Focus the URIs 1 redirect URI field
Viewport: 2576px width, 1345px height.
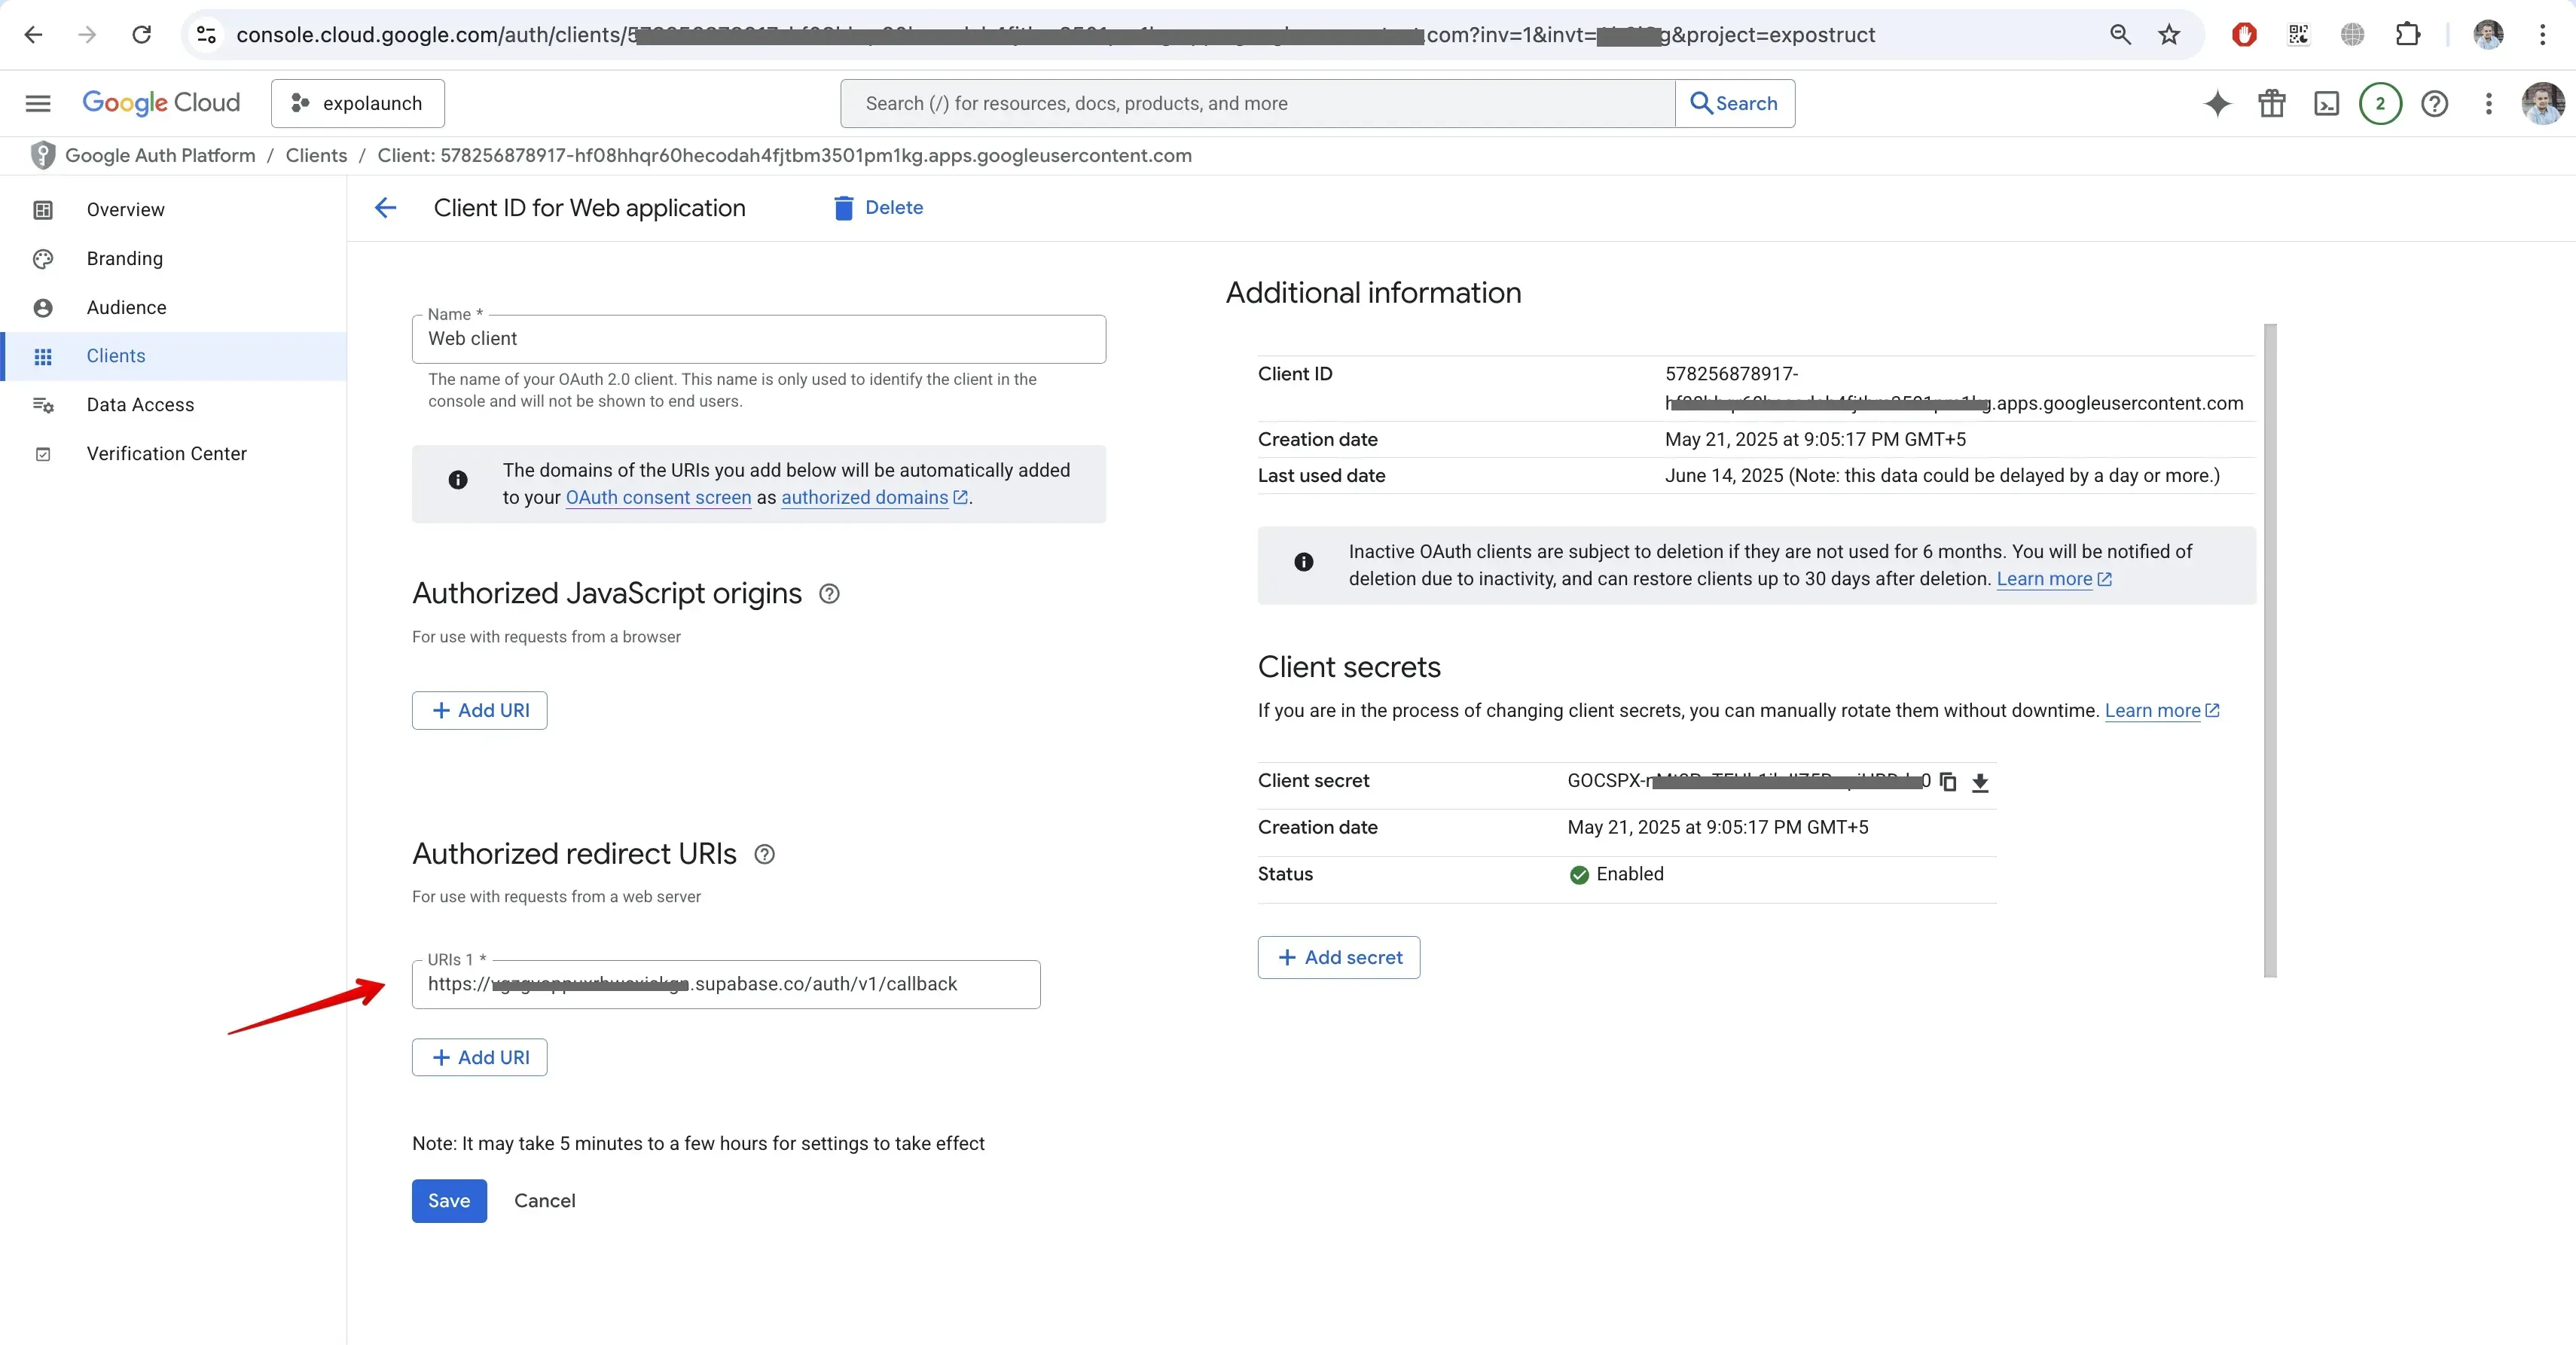(726, 984)
